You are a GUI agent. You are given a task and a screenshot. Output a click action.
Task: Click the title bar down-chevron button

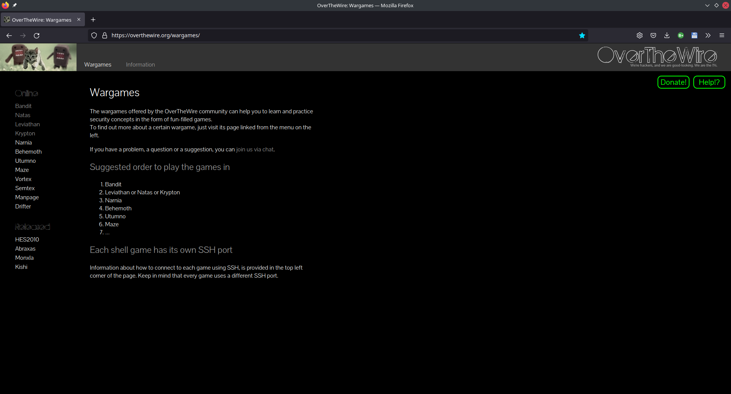click(707, 5)
